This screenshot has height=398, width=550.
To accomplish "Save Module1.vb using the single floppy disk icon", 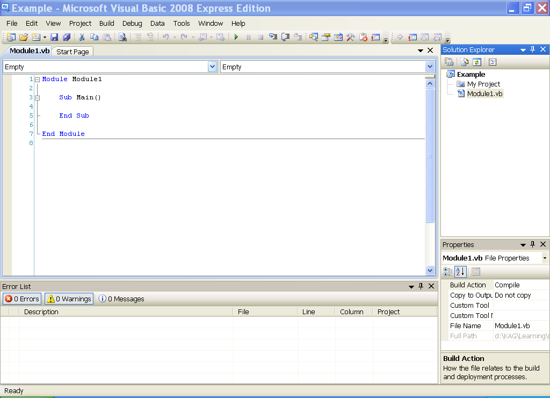I will point(54,37).
